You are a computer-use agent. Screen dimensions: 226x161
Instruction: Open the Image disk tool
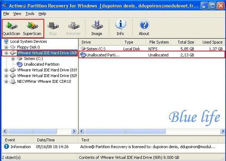[97, 29]
